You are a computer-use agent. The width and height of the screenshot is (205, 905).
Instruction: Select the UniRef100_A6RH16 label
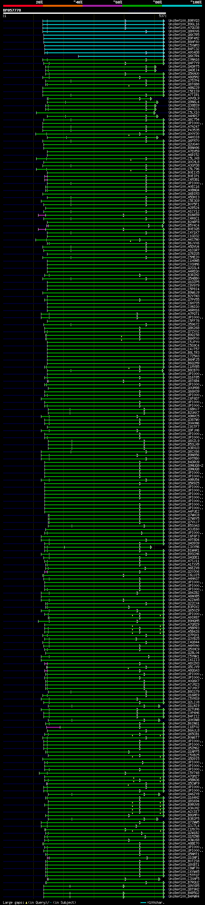[x=184, y=310]
